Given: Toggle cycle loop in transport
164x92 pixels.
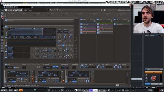Looking at the screenshot, I should point(91,90).
